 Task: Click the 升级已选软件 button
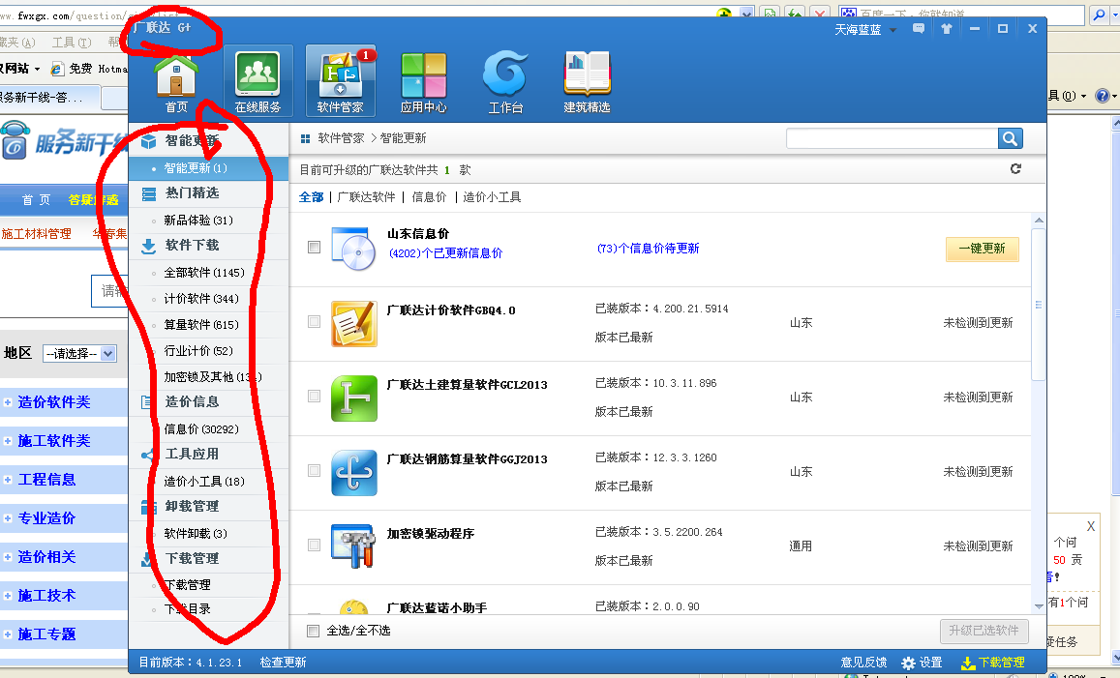(x=984, y=631)
